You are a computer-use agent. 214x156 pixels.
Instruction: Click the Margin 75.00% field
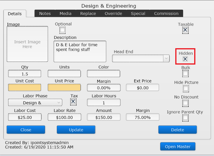click(143, 117)
